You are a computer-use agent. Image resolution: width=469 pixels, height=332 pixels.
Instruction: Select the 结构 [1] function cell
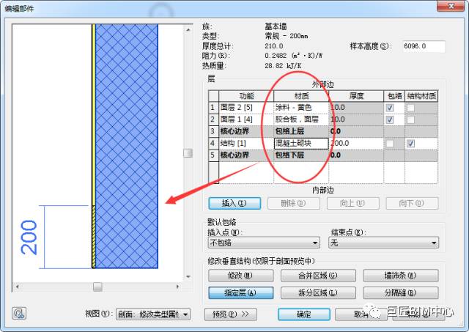(246, 144)
